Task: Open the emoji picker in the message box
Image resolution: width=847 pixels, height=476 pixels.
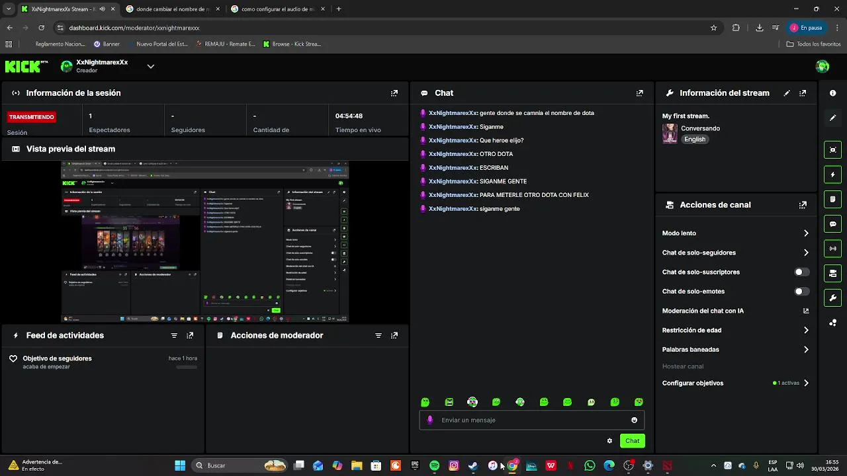Action: pyautogui.click(x=634, y=420)
